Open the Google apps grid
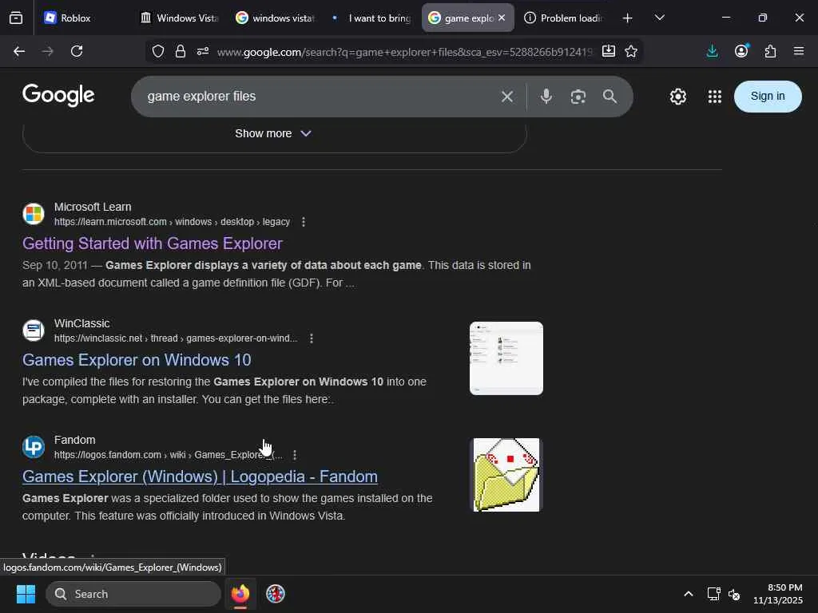Image resolution: width=818 pixels, height=613 pixels. tap(715, 97)
